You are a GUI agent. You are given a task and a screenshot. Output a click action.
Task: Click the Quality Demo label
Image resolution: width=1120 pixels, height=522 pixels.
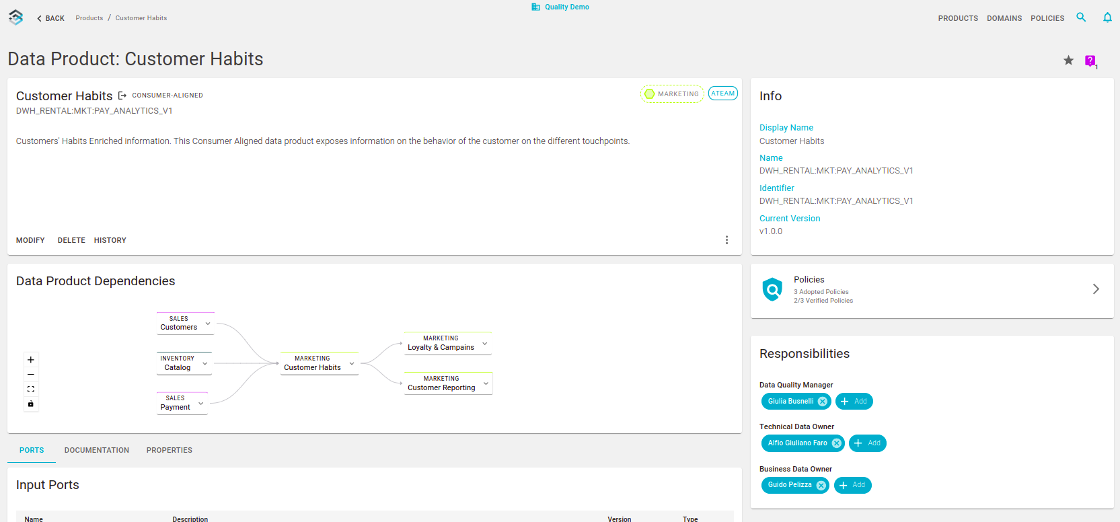[x=567, y=7]
